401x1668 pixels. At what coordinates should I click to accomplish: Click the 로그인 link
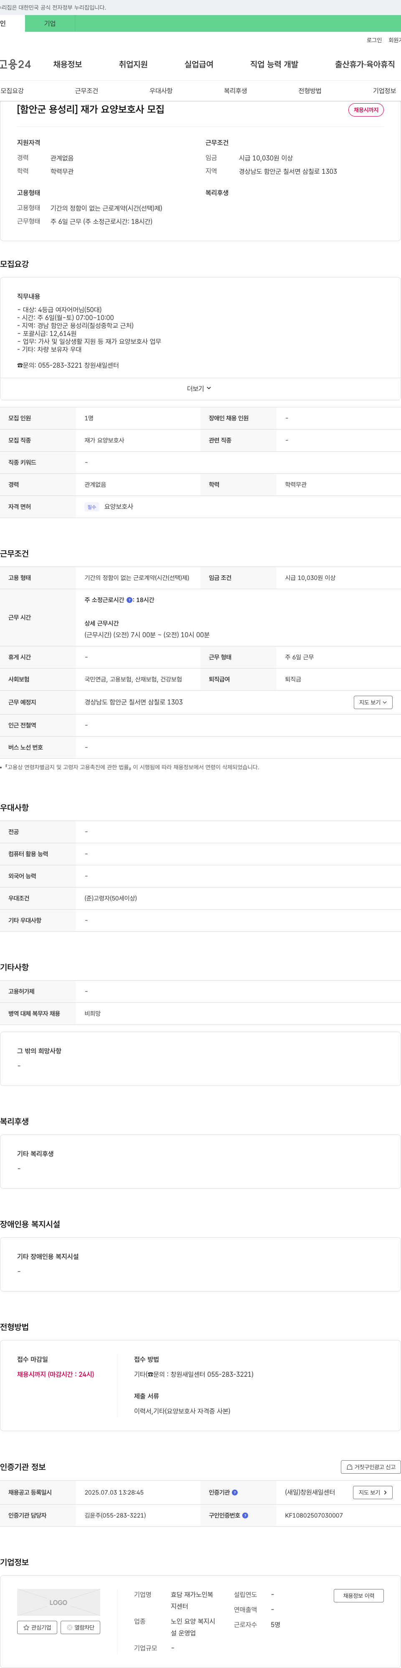click(374, 40)
